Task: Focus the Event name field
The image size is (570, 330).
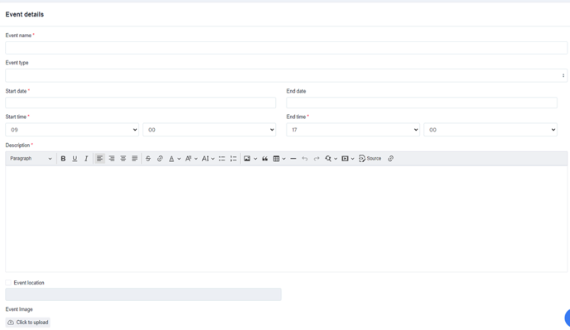Action: tap(286, 48)
